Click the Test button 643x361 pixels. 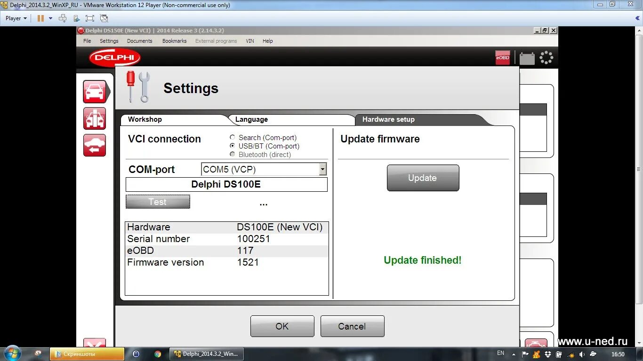158,202
